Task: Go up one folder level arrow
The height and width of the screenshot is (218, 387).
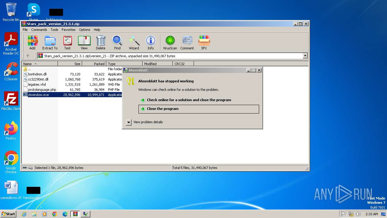Action: pyautogui.click(x=28, y=56)
